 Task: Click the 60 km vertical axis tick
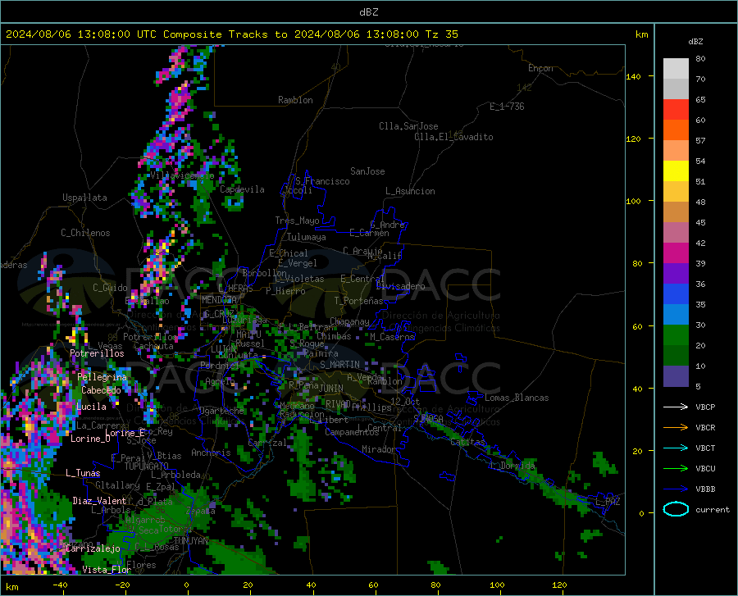click(x=637, y=326)
